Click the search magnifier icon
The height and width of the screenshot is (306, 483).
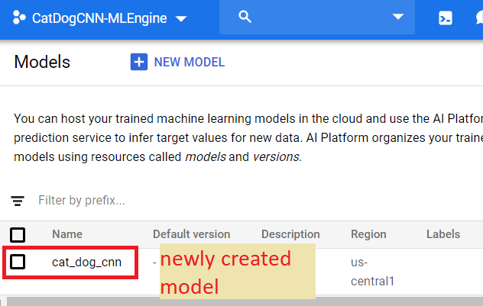(245, 18)
